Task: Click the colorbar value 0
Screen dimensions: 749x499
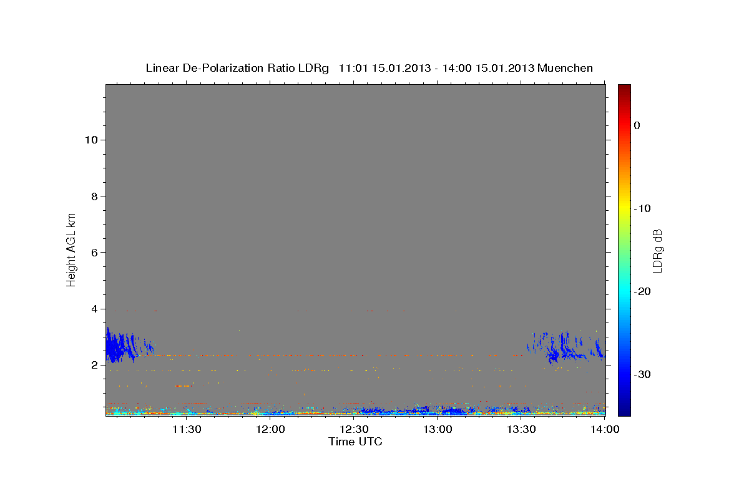Action: click(x=637, y=125)
